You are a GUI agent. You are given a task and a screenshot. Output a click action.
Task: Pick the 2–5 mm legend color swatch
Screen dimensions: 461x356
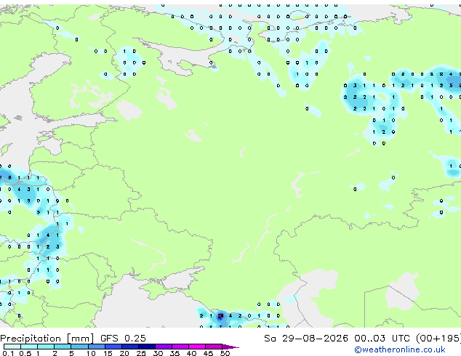[x=63, y=347]
